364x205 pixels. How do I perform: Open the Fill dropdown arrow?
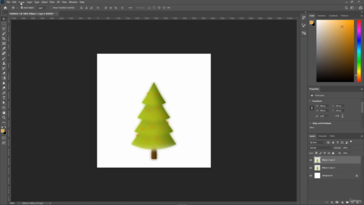pos(350,153)
